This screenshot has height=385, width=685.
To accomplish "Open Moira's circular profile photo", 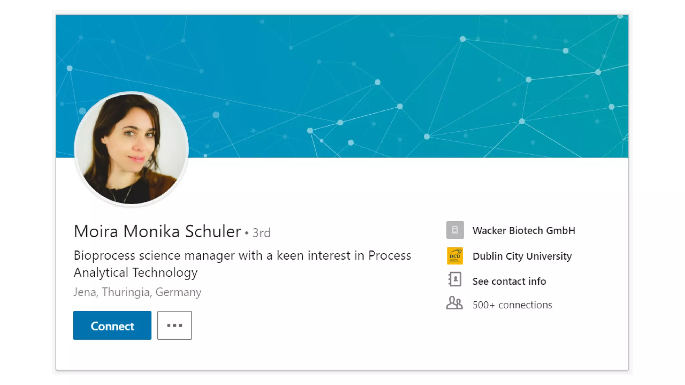I will [131, 149].
